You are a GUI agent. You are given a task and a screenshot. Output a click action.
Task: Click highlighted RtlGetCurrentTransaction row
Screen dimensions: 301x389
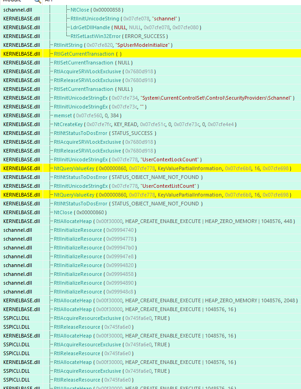click(150, 54)
